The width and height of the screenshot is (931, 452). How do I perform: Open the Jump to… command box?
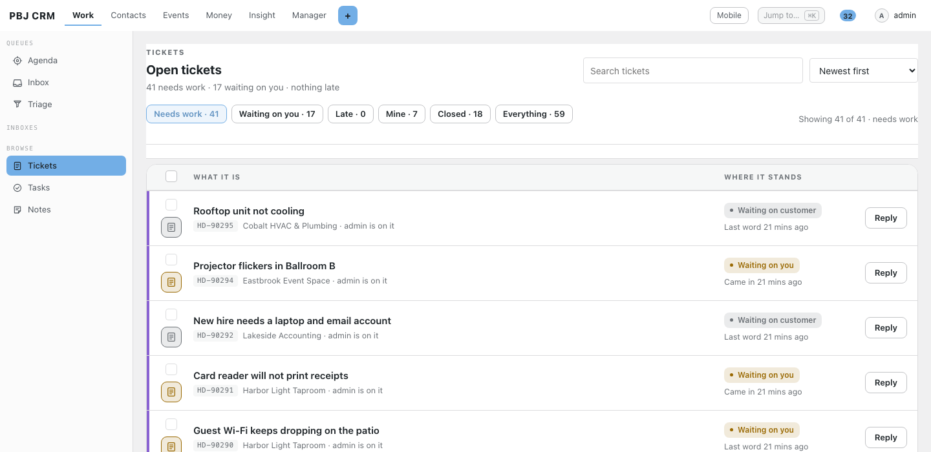pyautogui.click(x=791, y=15)
